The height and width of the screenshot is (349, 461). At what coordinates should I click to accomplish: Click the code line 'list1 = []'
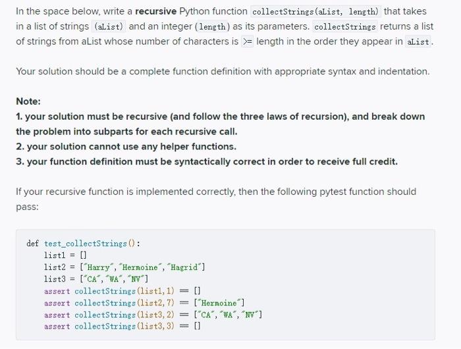65,255
